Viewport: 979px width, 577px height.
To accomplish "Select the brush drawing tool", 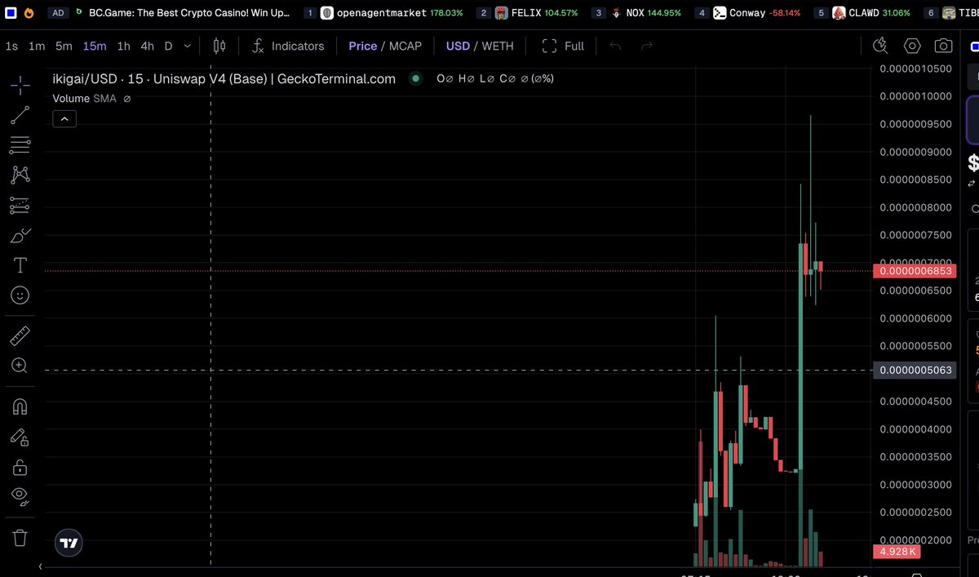I will [x=20, y=236].
